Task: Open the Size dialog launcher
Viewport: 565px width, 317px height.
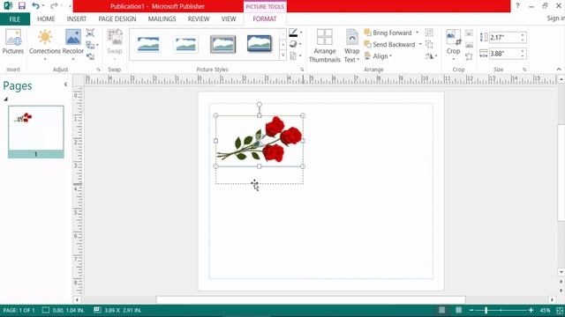Action: click(x=524, y=70)
